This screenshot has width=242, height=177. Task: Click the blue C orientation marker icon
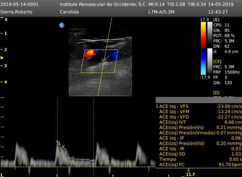[x=61, y=25]
